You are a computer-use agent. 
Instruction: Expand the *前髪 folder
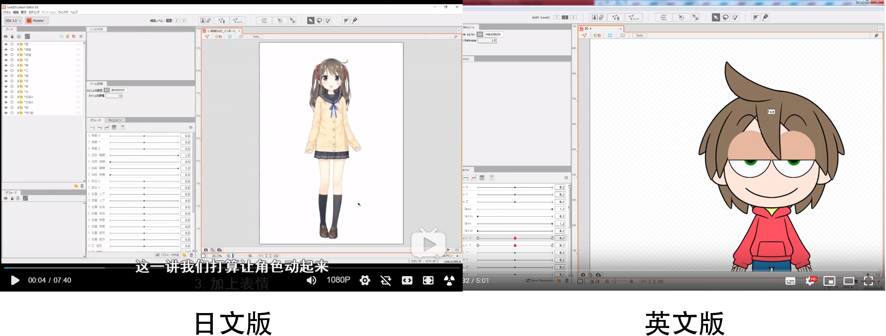click(18, 55)
